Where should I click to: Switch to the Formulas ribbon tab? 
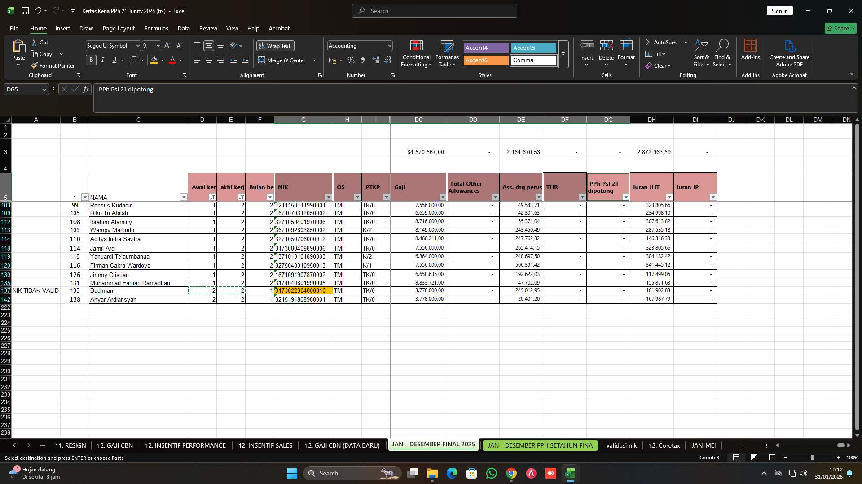click(x=156, y=28)
